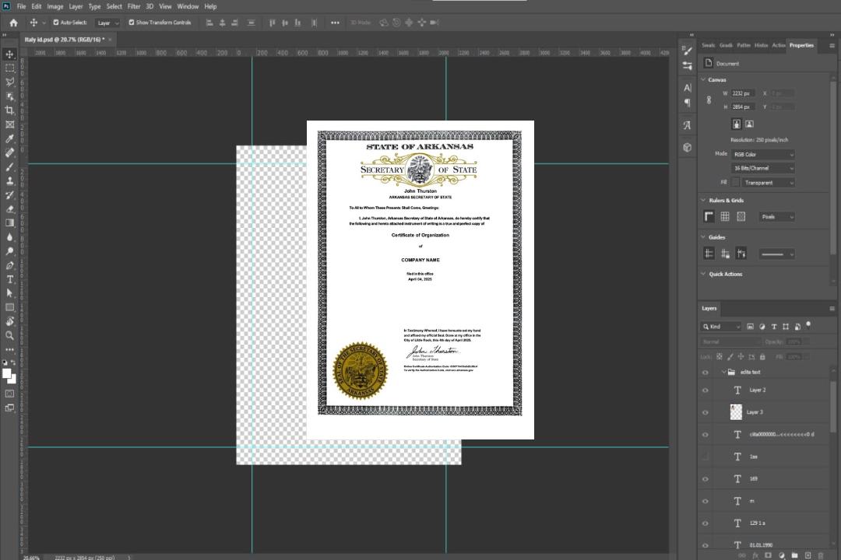The height and width of the screenshot is (560, 841).
Task: Select the Rectangular Marquee tool
Action: click(9, 68)
